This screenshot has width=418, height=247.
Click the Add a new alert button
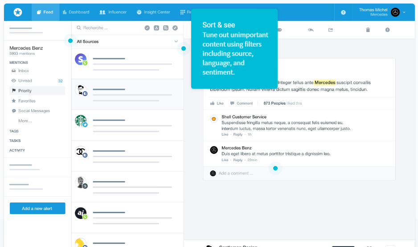37,208
